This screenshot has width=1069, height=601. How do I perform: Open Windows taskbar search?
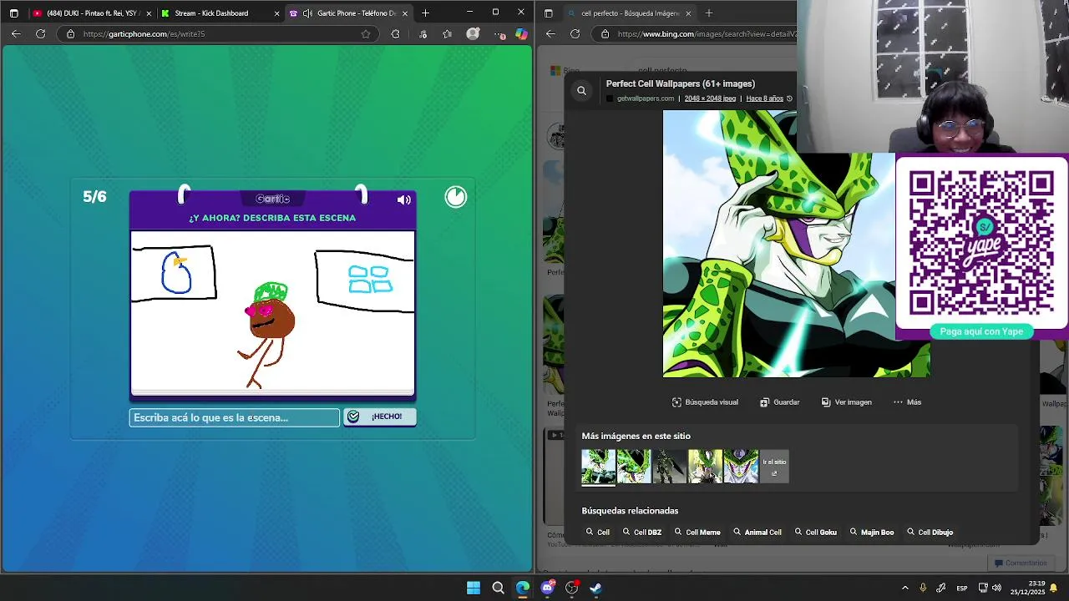(x=498, y=588)
